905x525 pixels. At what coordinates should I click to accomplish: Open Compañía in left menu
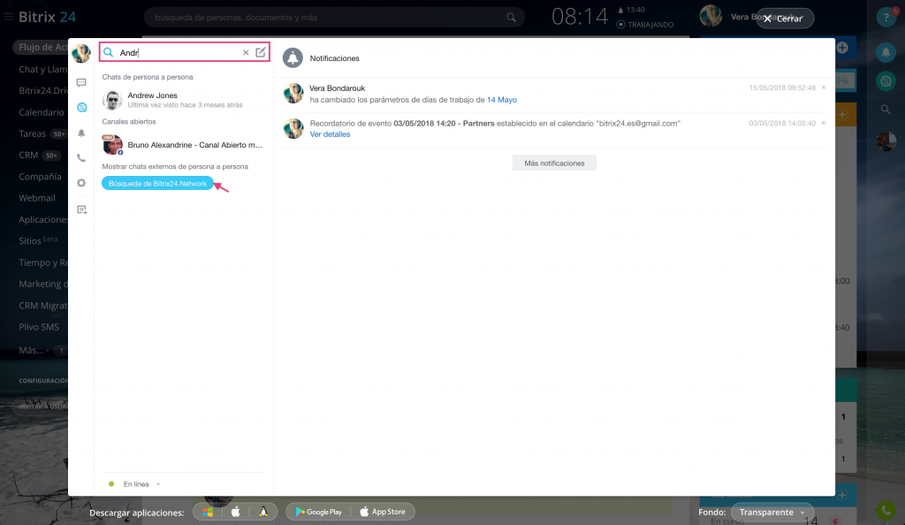click(x=40, y=177)
